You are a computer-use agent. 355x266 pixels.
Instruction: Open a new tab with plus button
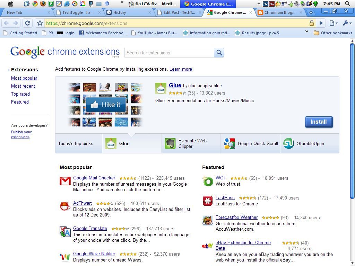tap(311, 12)
